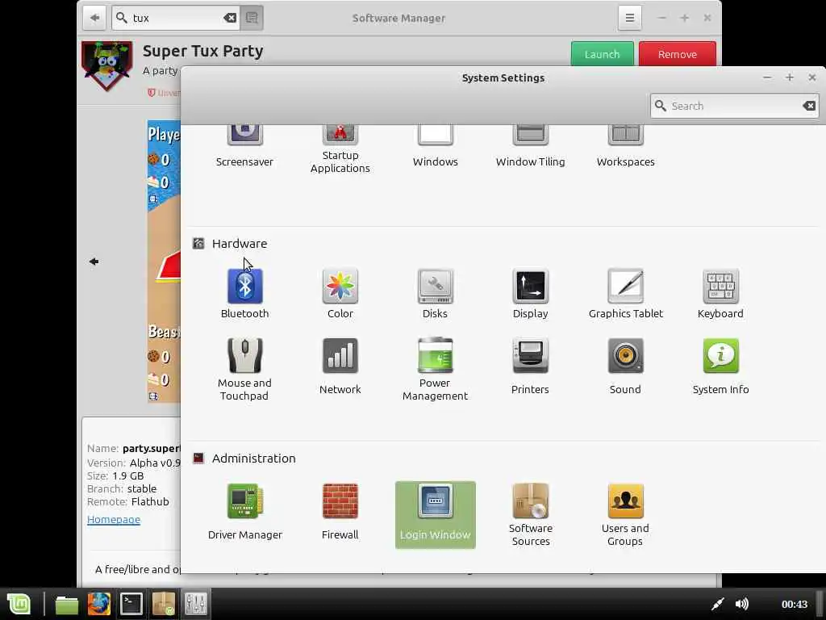
Task: Open Screensaver settings
Action: tap(244, 147)
